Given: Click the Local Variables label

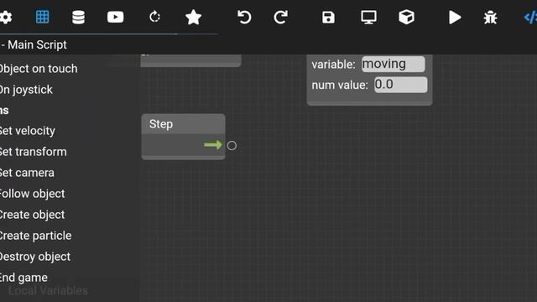Looking at the screenshot, I should pos(48,291).
